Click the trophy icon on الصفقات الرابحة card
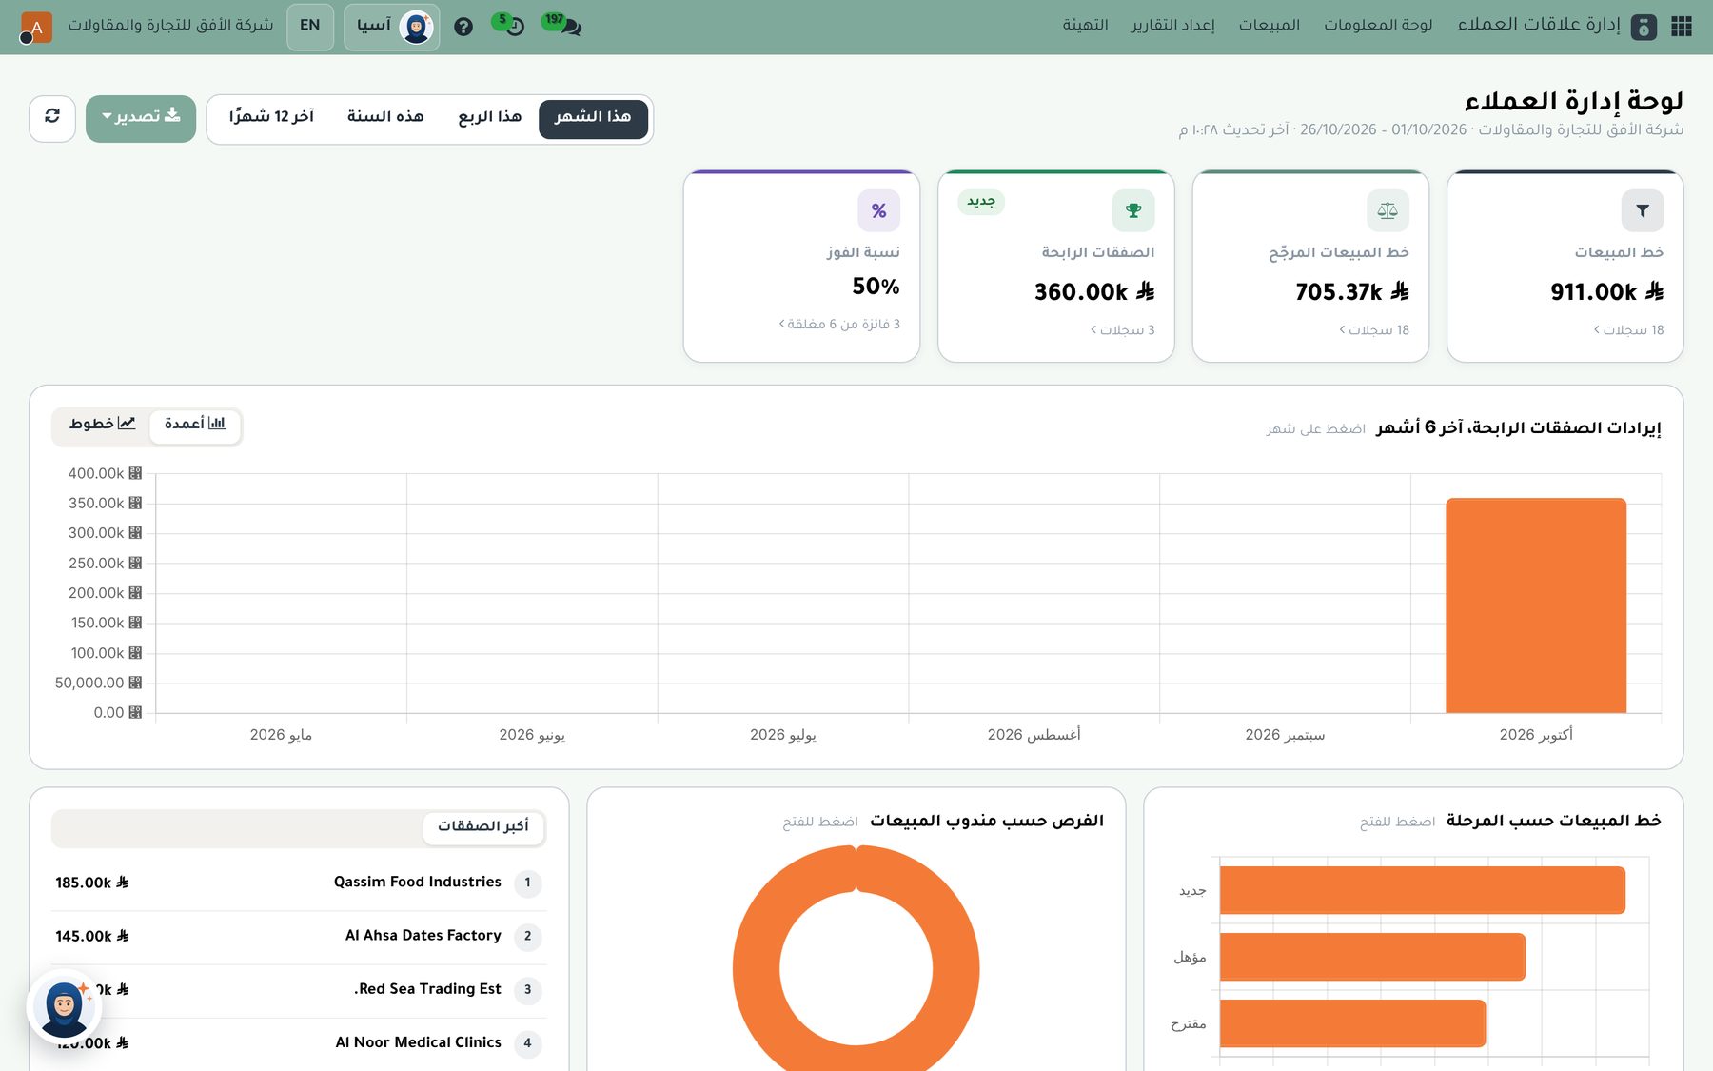 [x=1133, y=210]
